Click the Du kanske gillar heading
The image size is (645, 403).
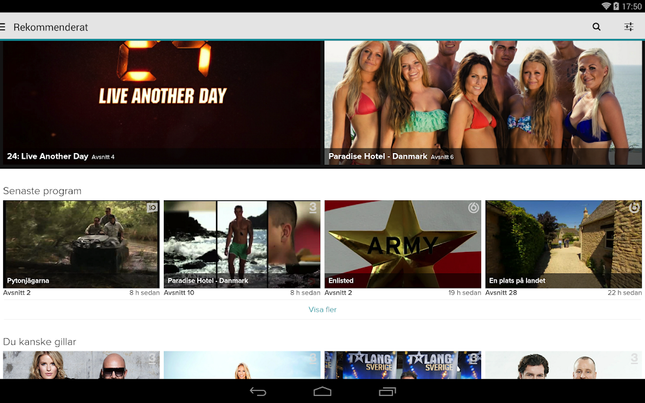[40, 342]
